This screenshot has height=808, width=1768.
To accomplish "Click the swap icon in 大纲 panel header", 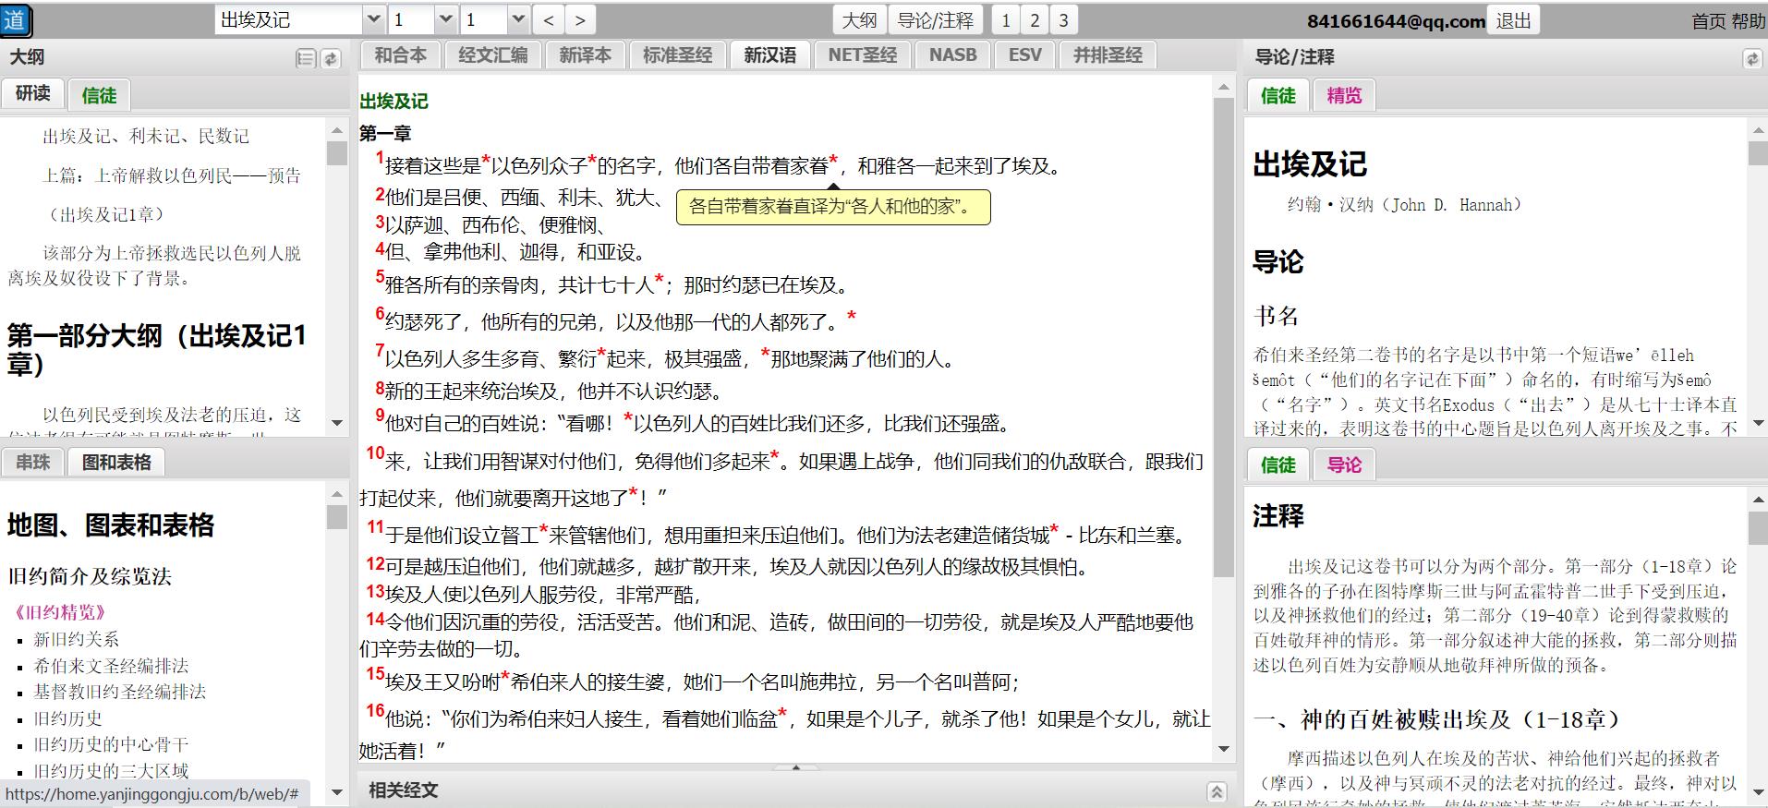I will pos(330,58).
